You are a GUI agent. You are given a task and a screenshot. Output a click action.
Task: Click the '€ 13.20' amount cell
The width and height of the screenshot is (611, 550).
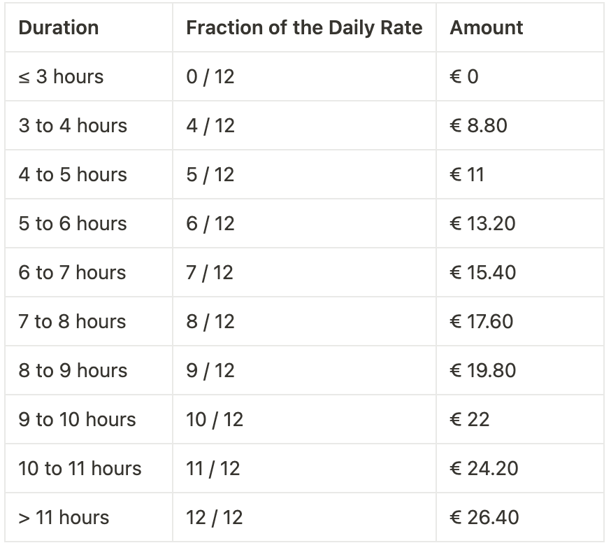(520, 223)
